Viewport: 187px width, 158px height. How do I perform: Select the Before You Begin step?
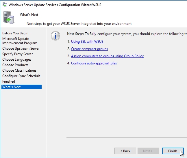(x=15, y=33)
